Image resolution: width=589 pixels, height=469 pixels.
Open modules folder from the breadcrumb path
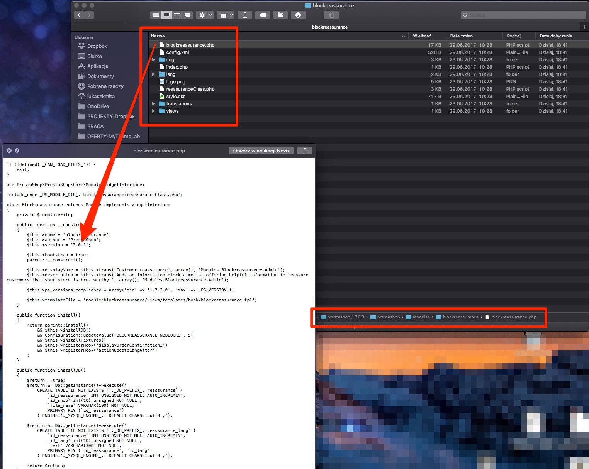(421, 317)
